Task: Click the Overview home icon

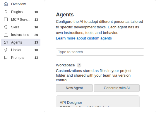Action: pyautogui.click(x=6, y=4)
